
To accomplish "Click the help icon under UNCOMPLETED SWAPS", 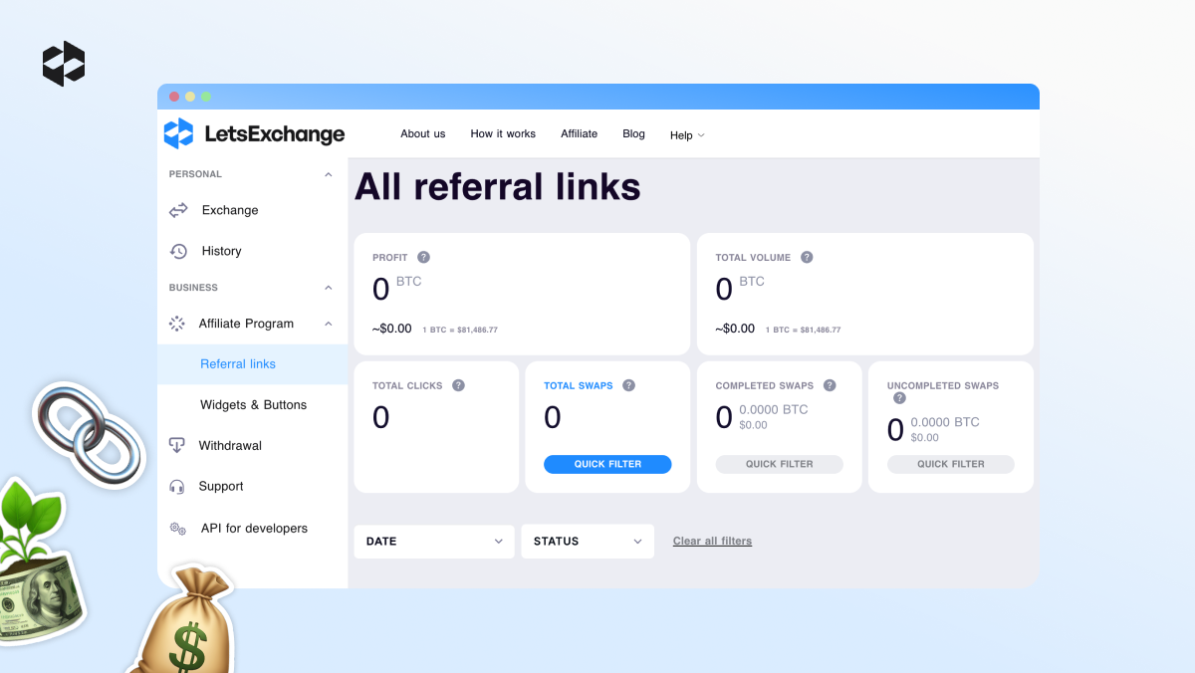I will coord(899,398).
